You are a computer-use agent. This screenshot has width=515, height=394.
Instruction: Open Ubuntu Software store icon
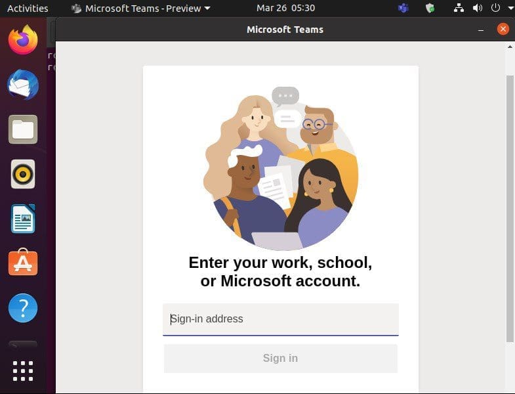(x=23, y=263)
